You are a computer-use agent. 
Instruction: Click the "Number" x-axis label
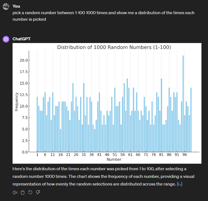click(114, 159)
